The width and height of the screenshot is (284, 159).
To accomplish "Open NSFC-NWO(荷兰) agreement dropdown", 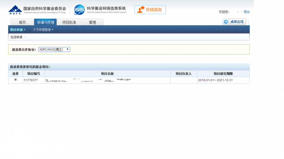I will [x=54, y=49].
